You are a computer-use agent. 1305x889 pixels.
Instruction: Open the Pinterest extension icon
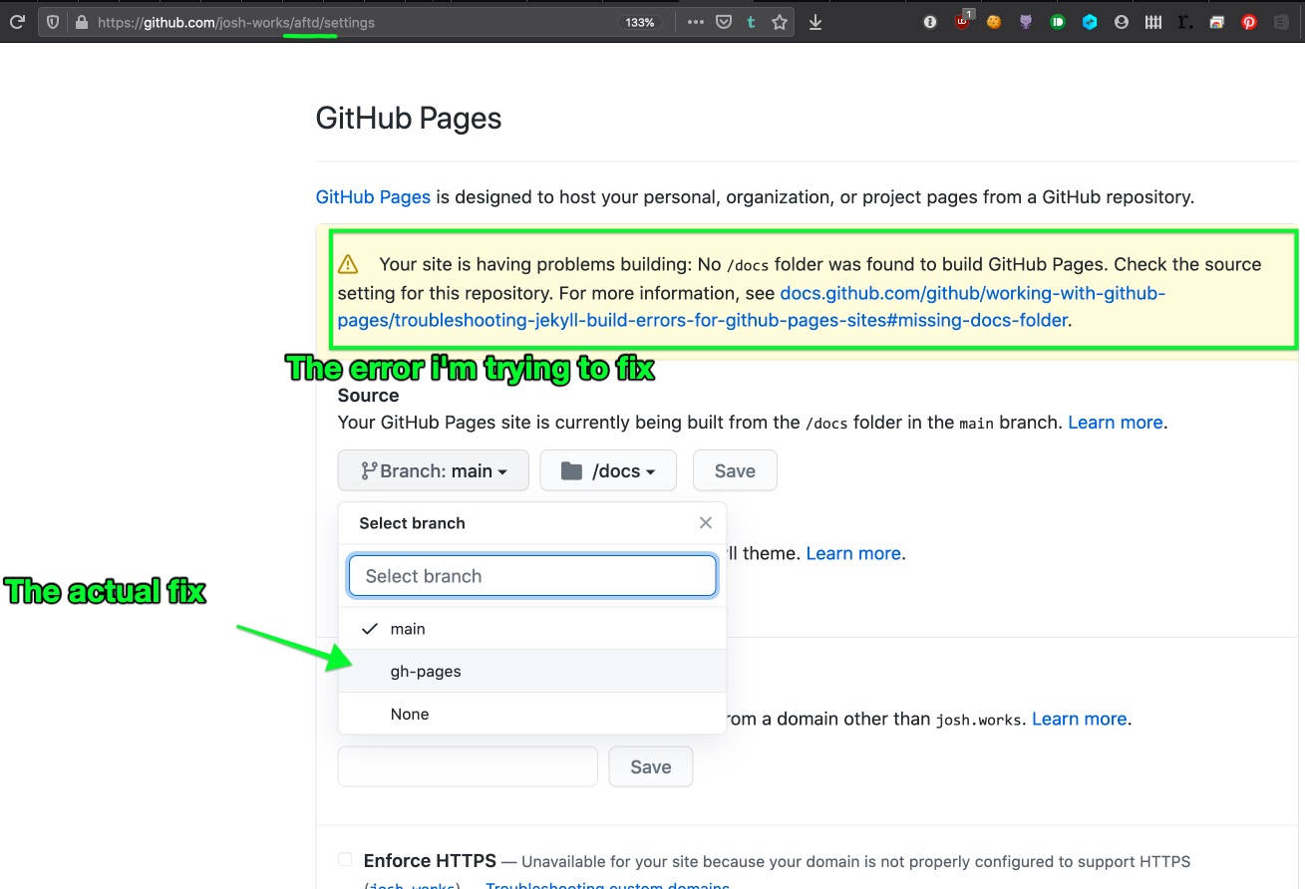[x=1249, y=22]
